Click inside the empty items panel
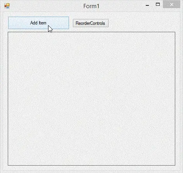This screenshot has height=173, width=183. pyautogui.click(x=91, y=99)
